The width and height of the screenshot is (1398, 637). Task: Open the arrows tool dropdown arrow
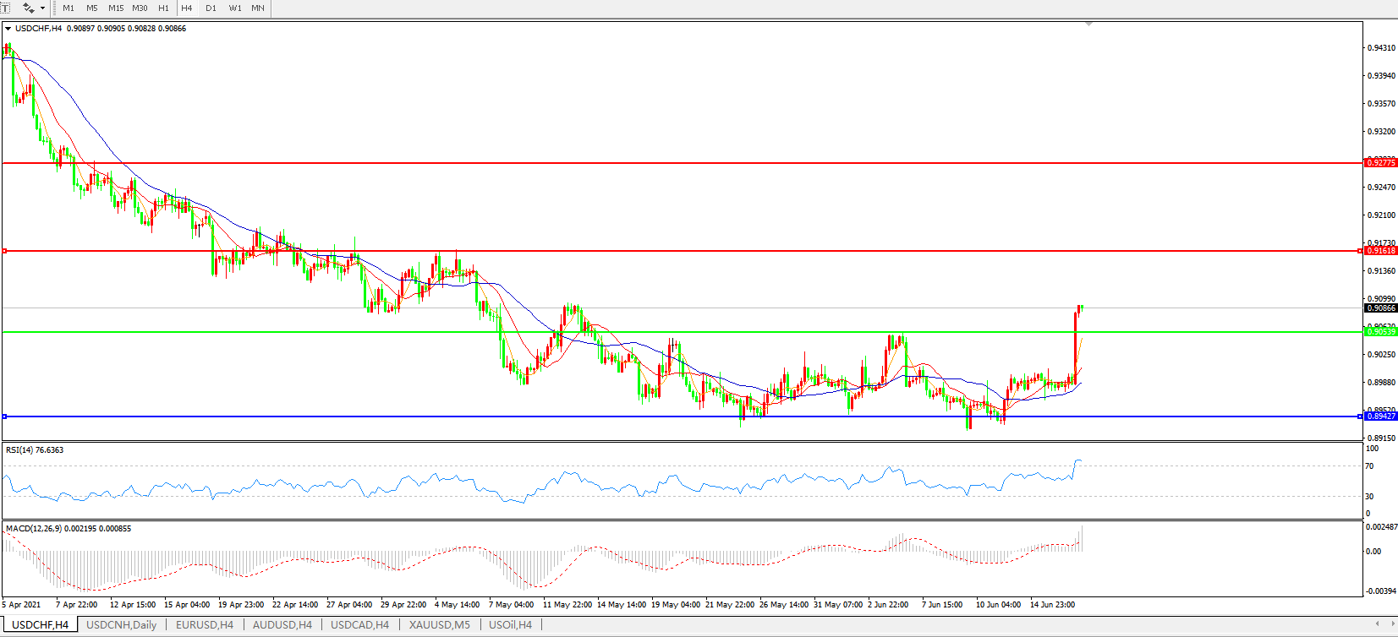point(43,8)
